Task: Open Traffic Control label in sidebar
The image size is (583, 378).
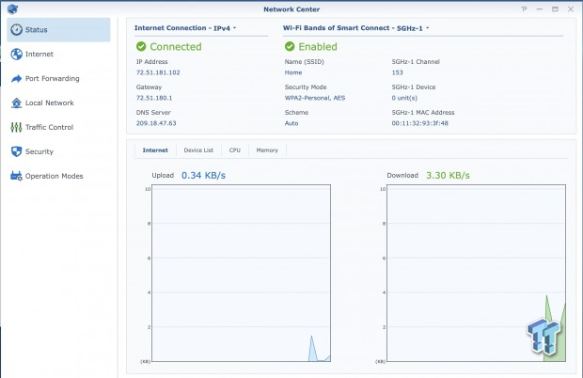Action: tap(50, 128)
